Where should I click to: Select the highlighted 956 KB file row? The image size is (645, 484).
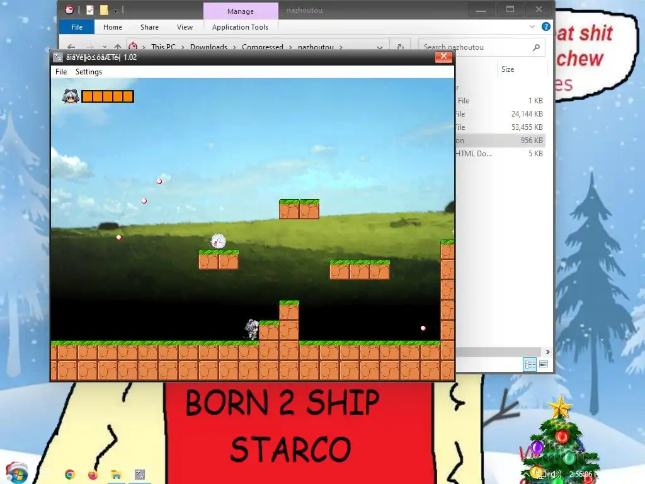coord(500,141)
